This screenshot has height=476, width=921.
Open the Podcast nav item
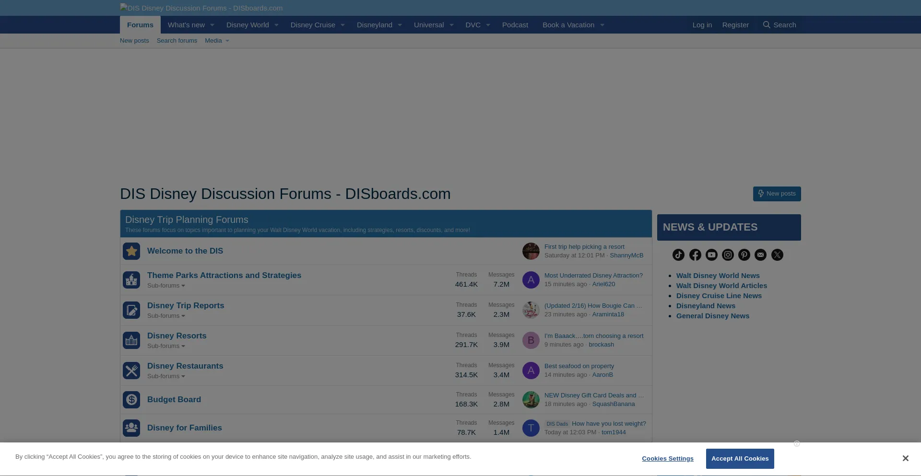point(515,25)
